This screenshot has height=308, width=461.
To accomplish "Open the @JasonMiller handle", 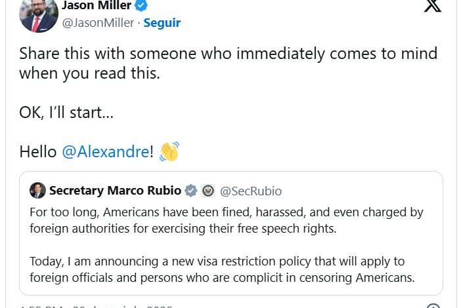I will tap(99, 23).
